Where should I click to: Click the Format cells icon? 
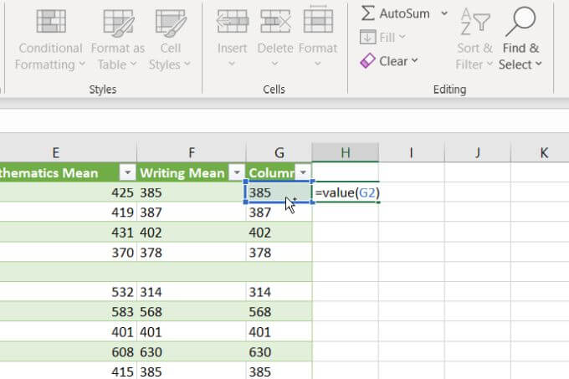click(318, 23)
